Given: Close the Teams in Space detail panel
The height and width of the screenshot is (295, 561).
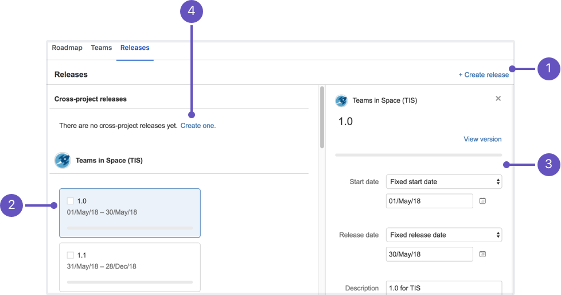Looking at the screenshot, I should click(498, 99).
